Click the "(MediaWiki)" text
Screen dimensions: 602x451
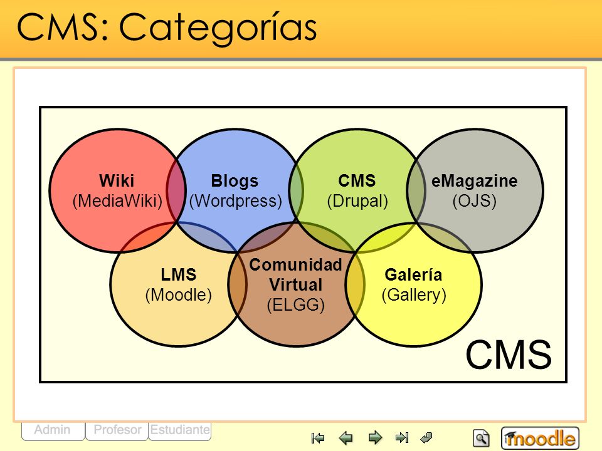(117, 200)
